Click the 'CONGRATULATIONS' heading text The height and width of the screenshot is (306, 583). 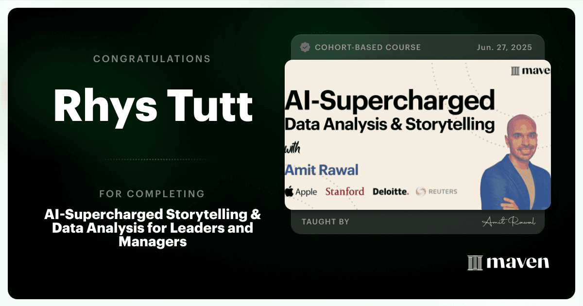point(152,59)
